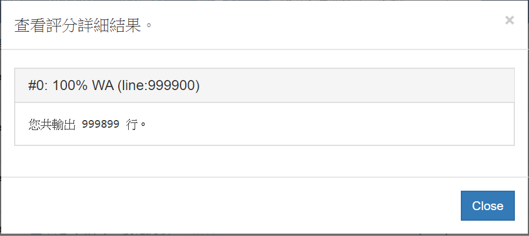This screenshot has height=236, width=529.
Task: Click the X icon in the dialog header
Action: pos(510,20)
